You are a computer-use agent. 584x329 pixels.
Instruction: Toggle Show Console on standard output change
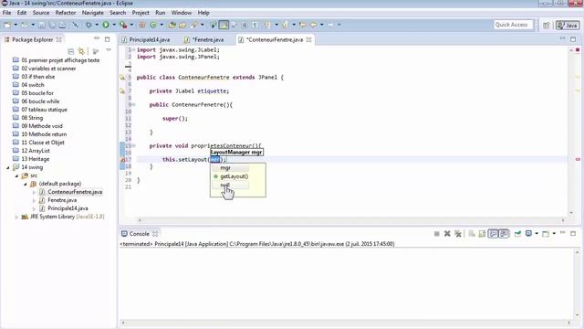pos(493,234)
